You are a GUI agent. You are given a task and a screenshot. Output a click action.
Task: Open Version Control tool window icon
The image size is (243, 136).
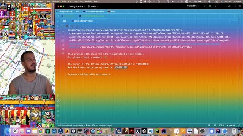[58, 121]
